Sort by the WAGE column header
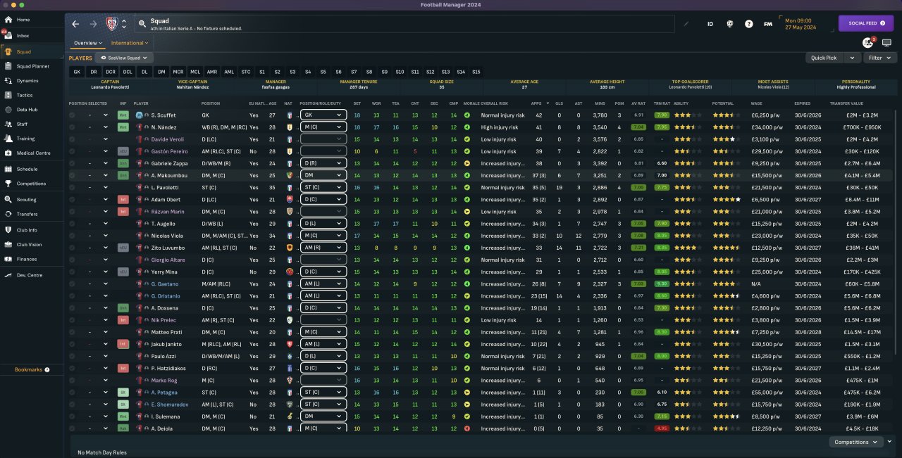 point(758,103)
